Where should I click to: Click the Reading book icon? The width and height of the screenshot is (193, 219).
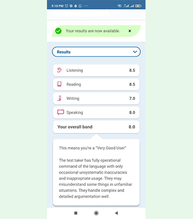tap(59, 84)
